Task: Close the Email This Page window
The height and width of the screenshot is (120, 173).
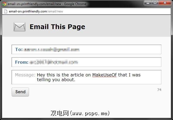Action: [165, 3]
